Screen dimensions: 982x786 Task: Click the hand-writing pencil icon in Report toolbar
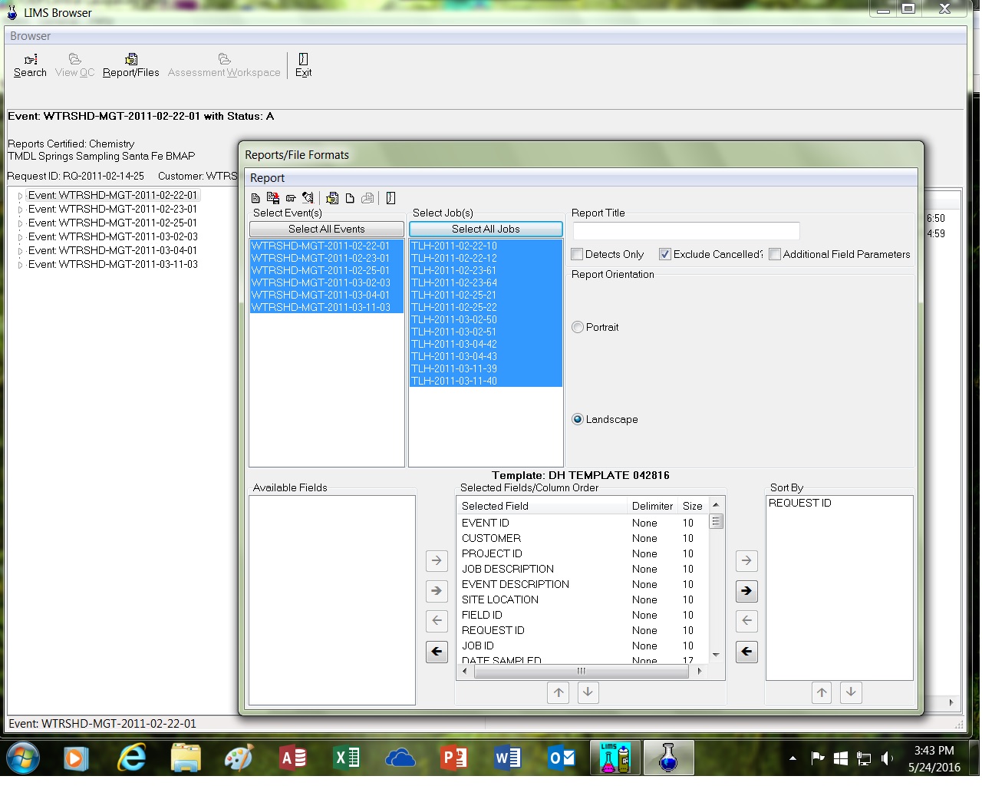pyautogui.click(x=308, y=198)
